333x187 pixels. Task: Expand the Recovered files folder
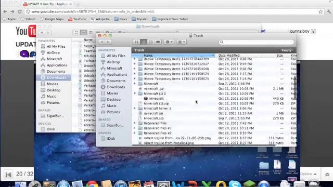[x=134, y=123]
